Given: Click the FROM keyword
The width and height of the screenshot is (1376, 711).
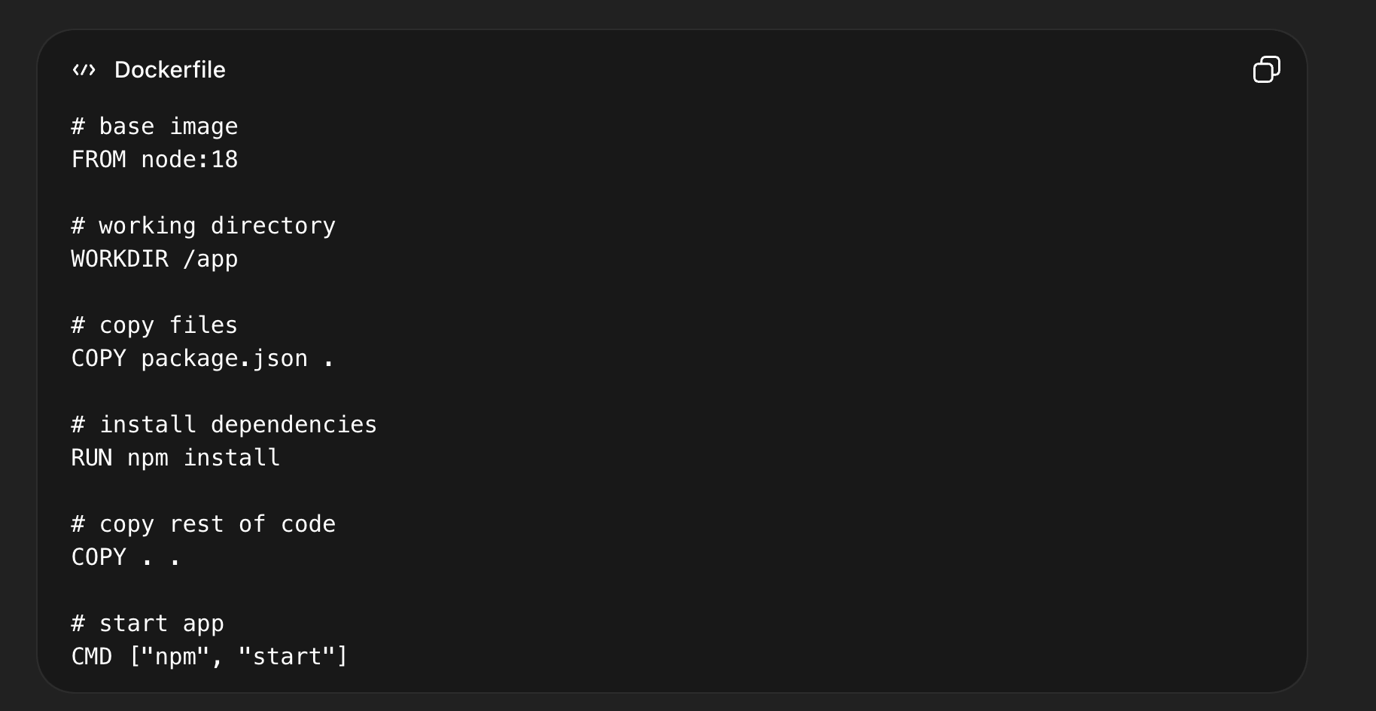Looking at the screenshot, I should coord(99,160).
